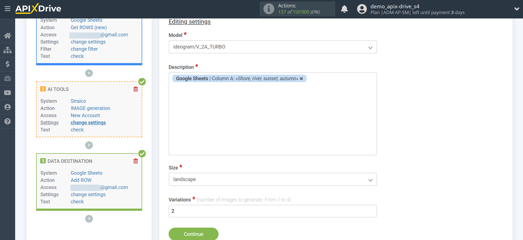Click the ApiX-Drive logo
The width and height of the screenshot is (523, 240).
(38, 9)
